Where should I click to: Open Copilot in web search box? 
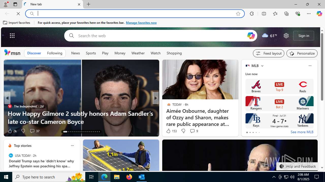tap(251, 36)
